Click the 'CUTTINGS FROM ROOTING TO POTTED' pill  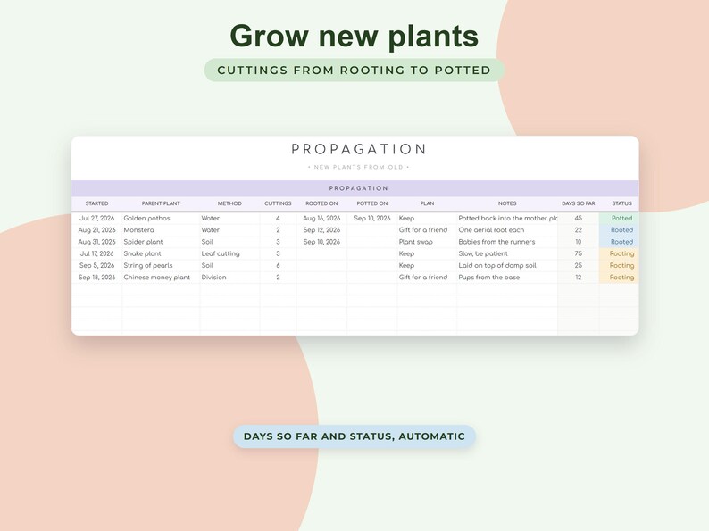pyautogui.click(x=354, y=70)
